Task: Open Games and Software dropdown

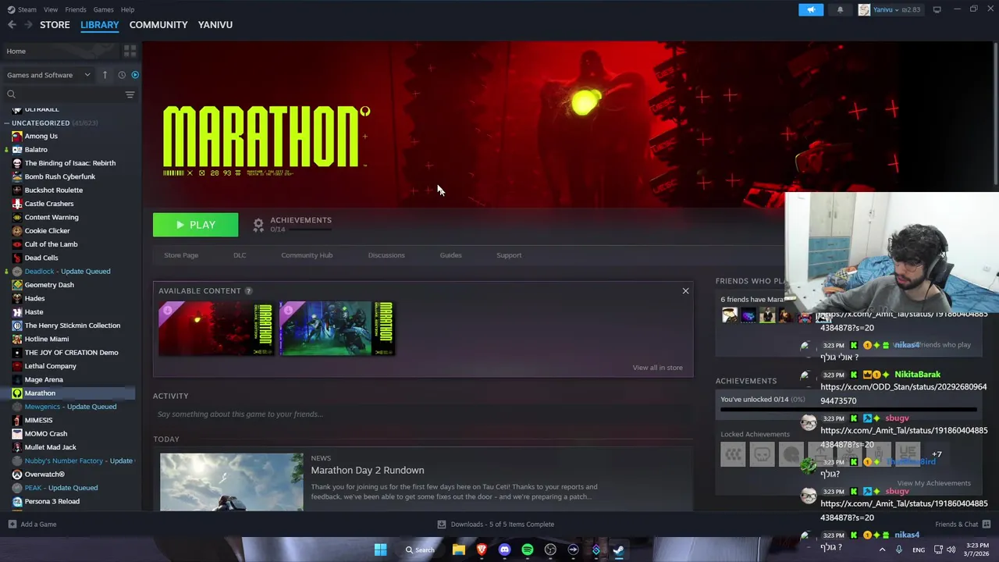Action: click(48, 75)
